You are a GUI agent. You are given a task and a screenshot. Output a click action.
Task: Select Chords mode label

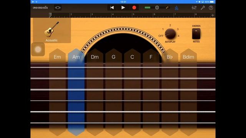click(x=196, y=26)
